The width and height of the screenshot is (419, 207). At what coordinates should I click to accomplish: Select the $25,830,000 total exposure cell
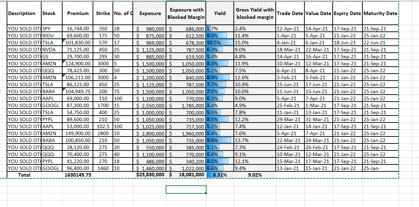pyautogui.click(x=150, y=175)
